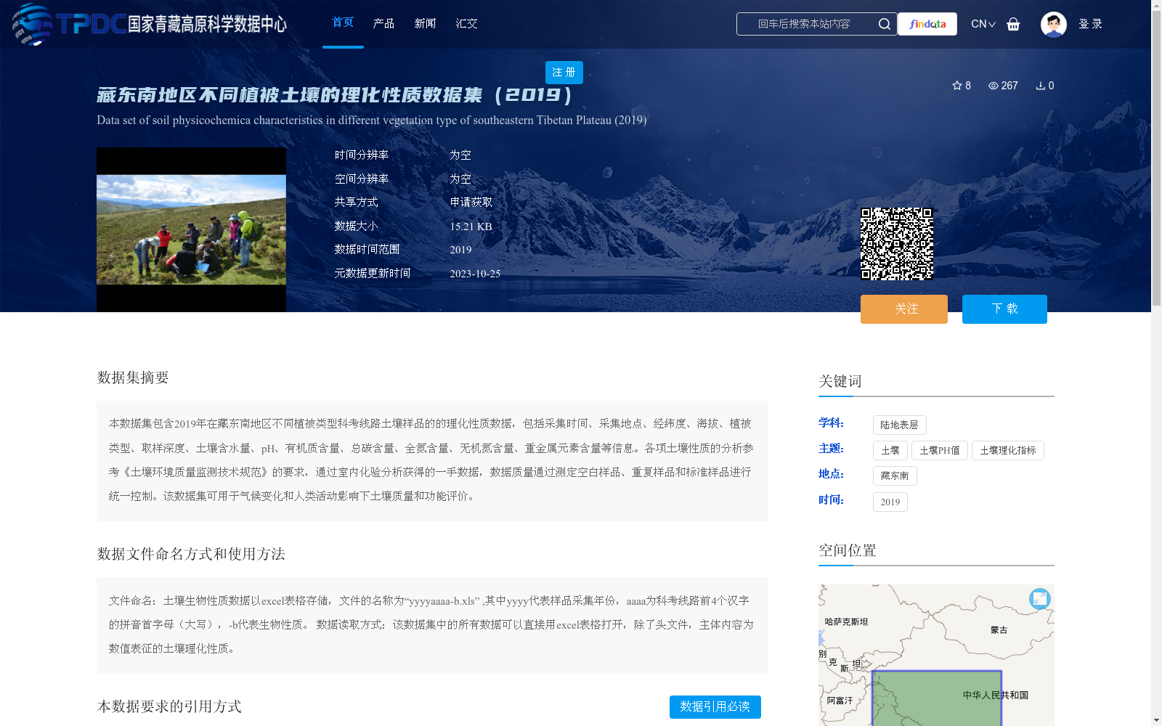Select the 土壤 keyword tag

point(890,451)
